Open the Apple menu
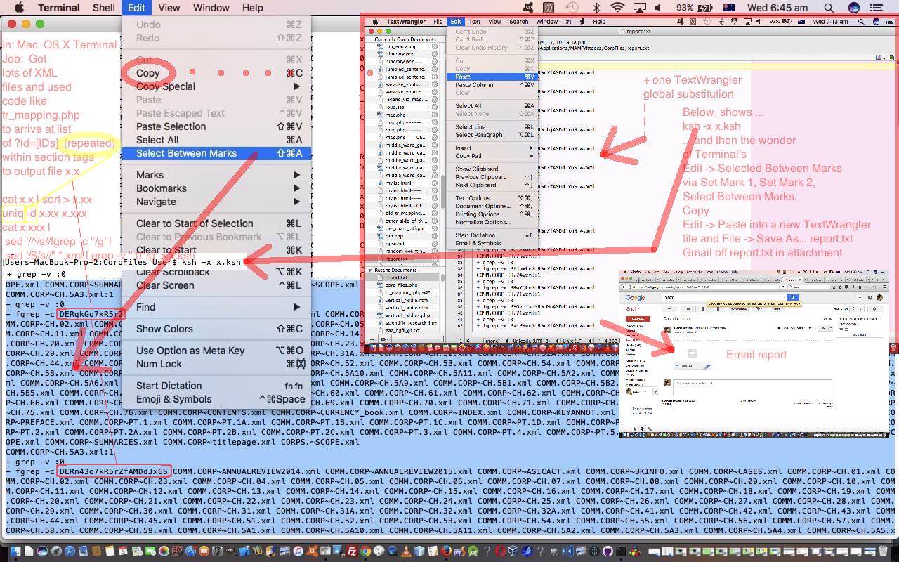Screen dimensions: 899x562 [x=19, y=8]
